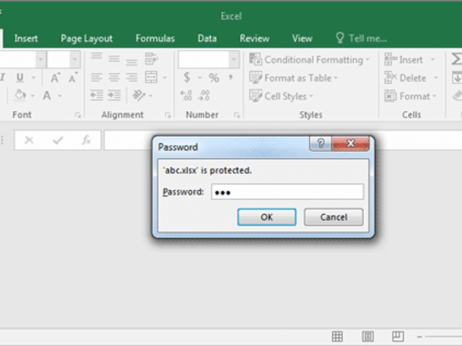Click the formula bar Cancel X

coord(29,140)
